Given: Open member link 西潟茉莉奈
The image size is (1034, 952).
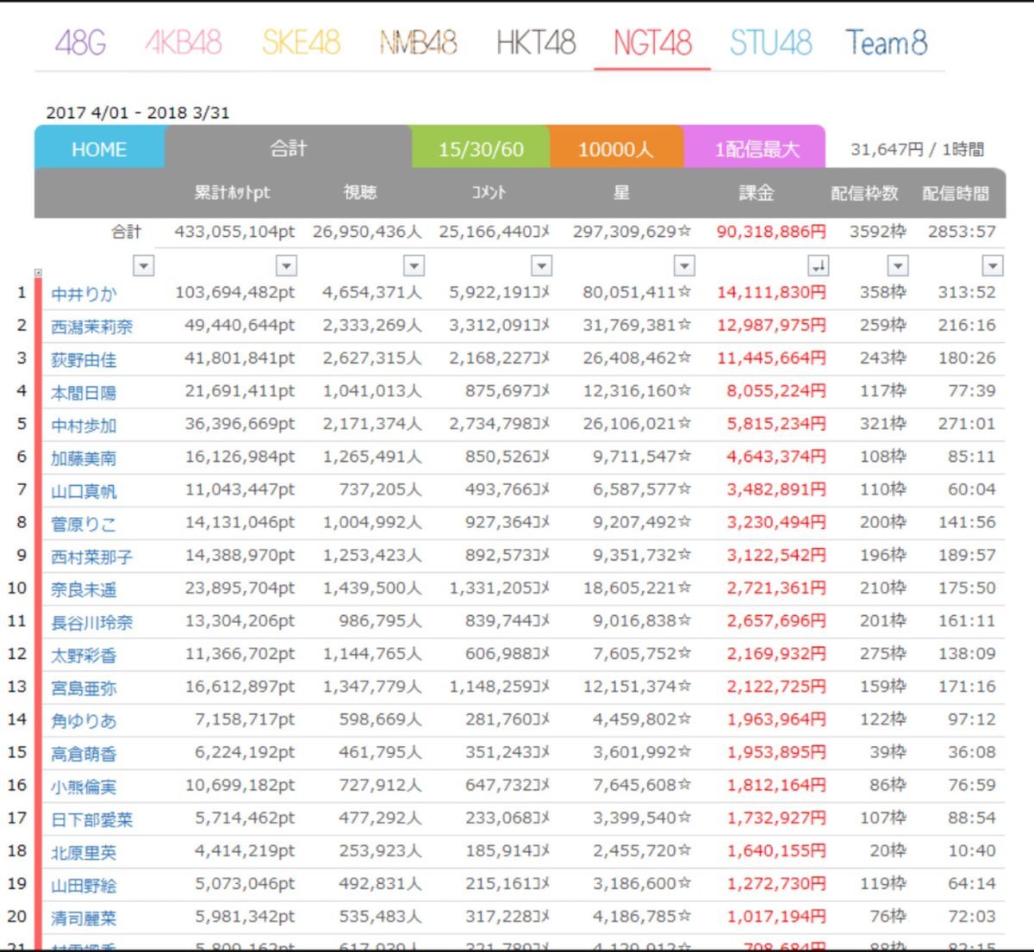Looking at the screenshot, I should coord(91,327).
